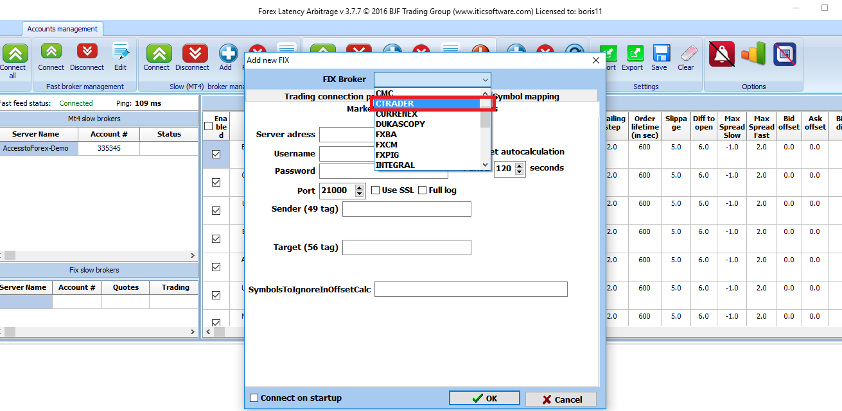The image size is (842, 411).
Task: Click the broker list scrollbar down arrow
Action: [486, 165]
